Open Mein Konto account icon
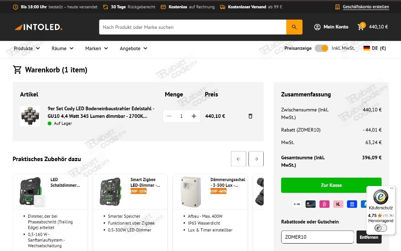This screenshot has height=251, width=401. [x=317, y=27]
